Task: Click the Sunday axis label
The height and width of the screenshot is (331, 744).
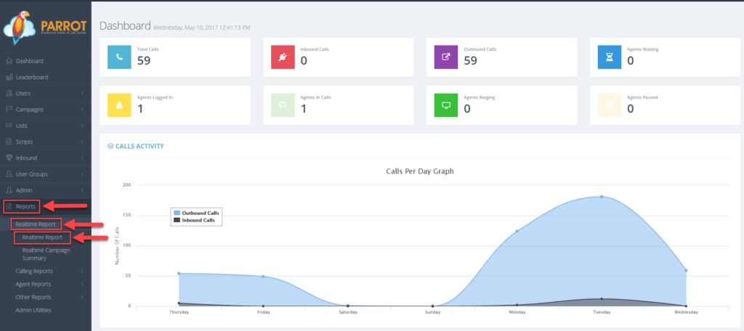Action: point(433,313)
